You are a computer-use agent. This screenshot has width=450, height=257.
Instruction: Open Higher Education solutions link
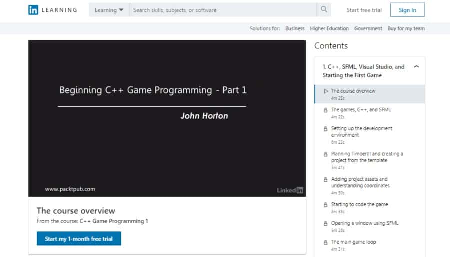click(329, 28)
